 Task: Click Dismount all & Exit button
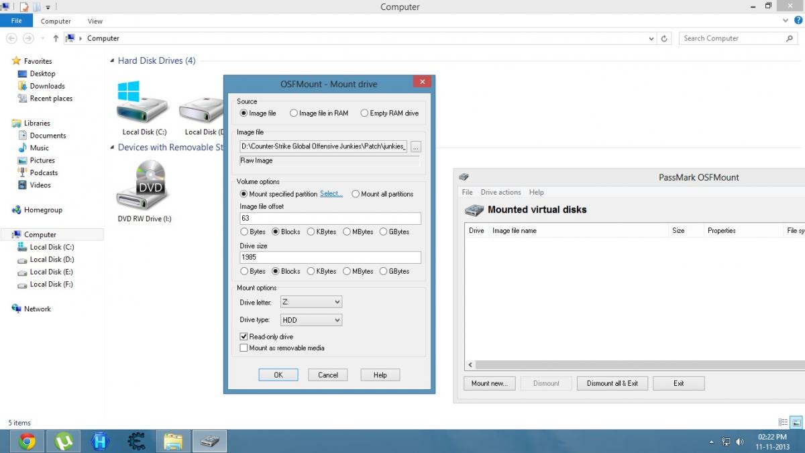pos(612,383)
